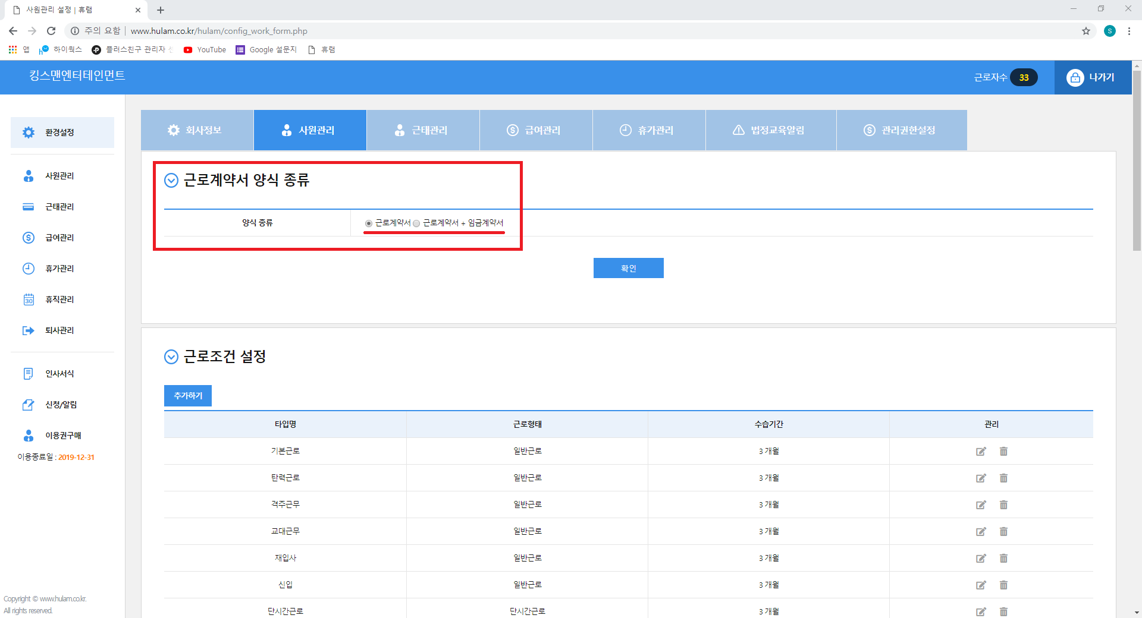Click the 추가하기 button
Screen dimensions: 1142x618
[188, 396]
